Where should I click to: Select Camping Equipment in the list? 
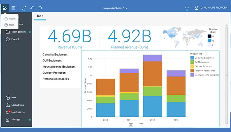coord(55,54)
